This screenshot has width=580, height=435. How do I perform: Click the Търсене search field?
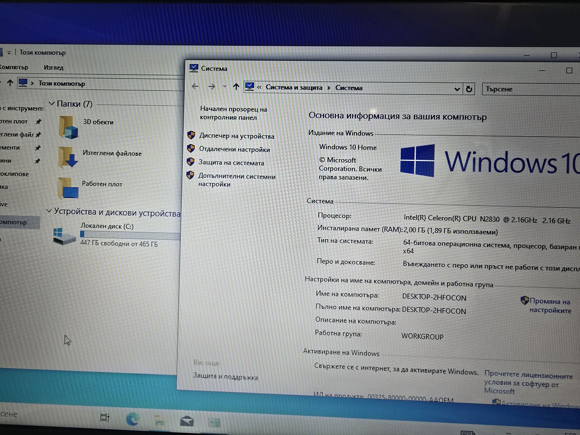pos(531,89)
